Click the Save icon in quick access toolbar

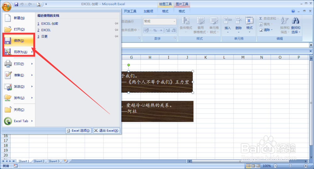coord(16,4)
